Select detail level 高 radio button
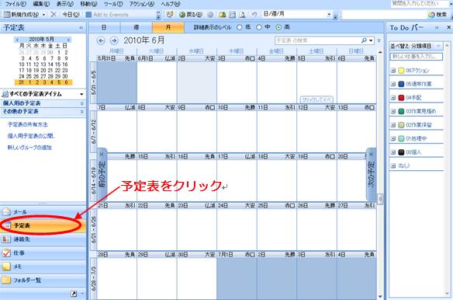 pyautogui.click(x=278, y=27)
